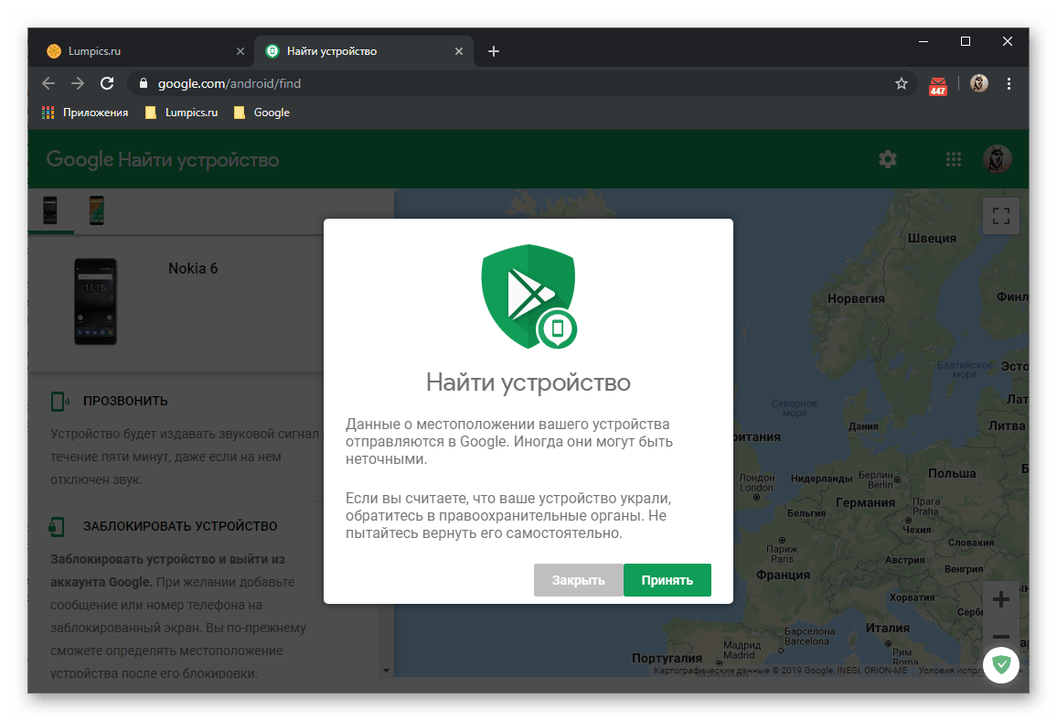Click Германия label on the map

click(865, 502)
